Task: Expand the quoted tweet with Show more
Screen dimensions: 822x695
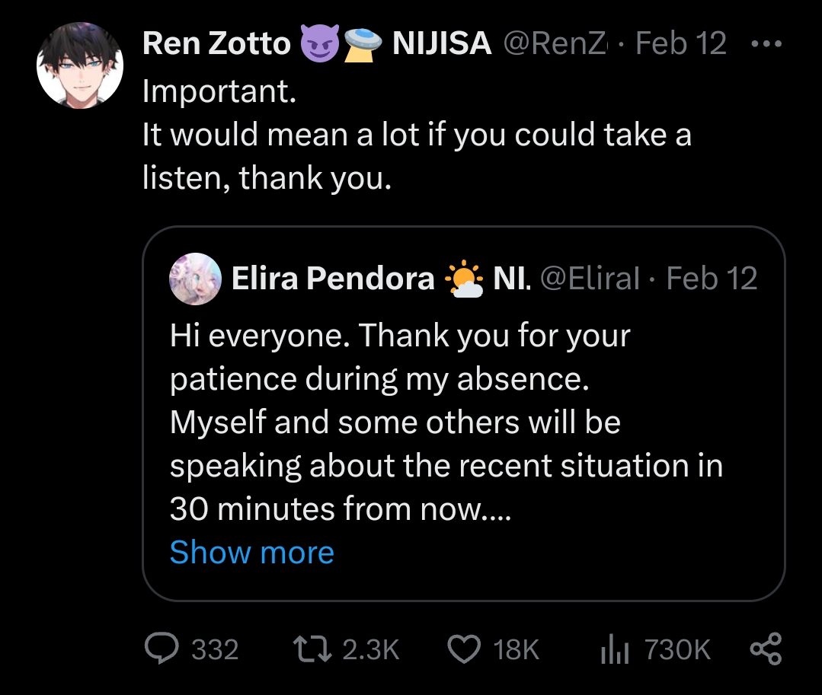Action: click(251, 552)
